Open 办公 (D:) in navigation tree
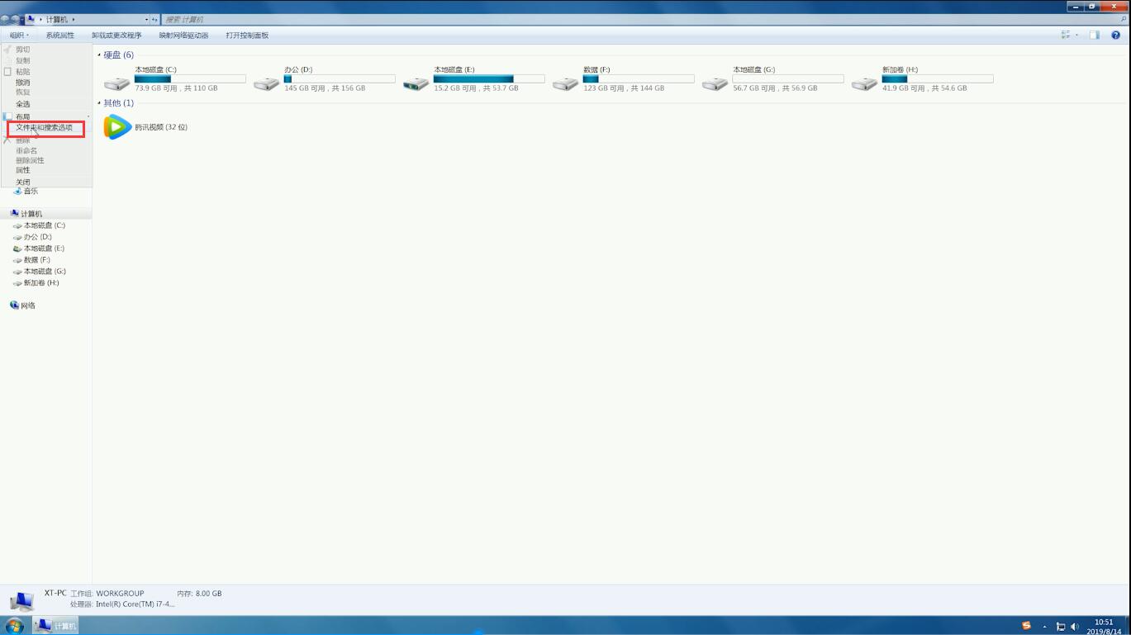Screen dimensions: 1131x635 37,237
